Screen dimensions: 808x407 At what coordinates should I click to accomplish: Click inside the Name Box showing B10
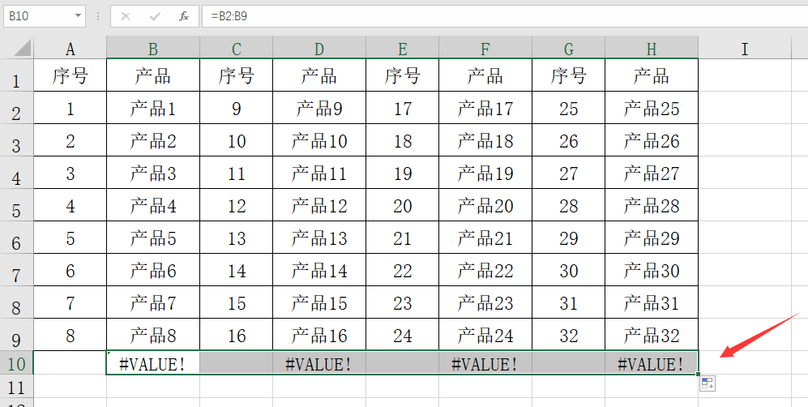(x=38, y=16)
